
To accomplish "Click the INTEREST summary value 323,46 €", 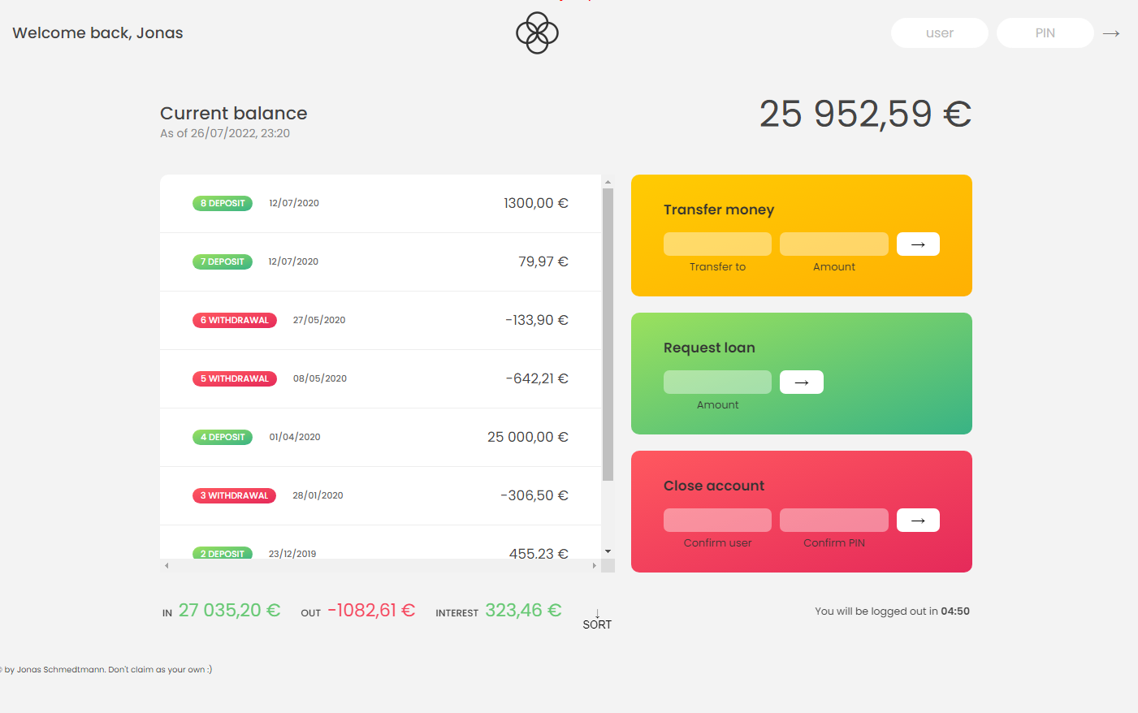I will [523, 611].
